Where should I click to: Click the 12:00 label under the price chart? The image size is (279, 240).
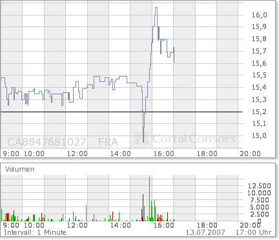click(77, 154)
